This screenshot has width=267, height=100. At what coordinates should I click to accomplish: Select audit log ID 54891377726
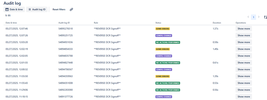[x=65, y=97]
